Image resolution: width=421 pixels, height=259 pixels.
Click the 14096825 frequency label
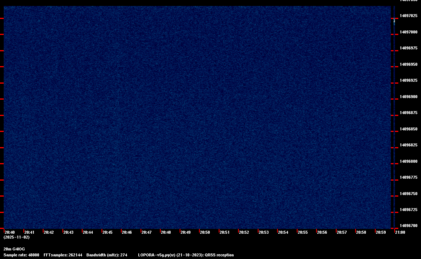(x=409, y=145)
